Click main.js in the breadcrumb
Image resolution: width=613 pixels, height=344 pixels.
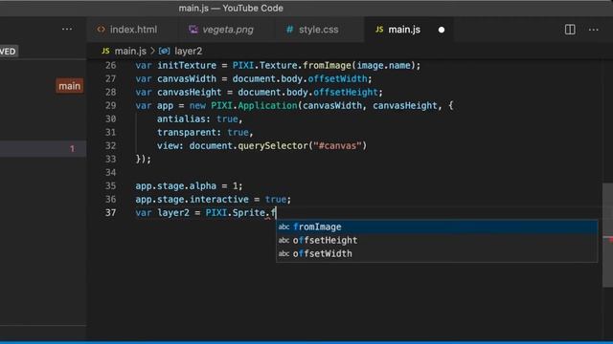coord(130,51)
